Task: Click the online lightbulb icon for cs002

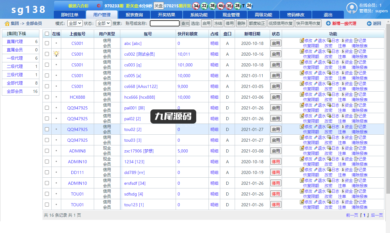Action: coord(56,54)
